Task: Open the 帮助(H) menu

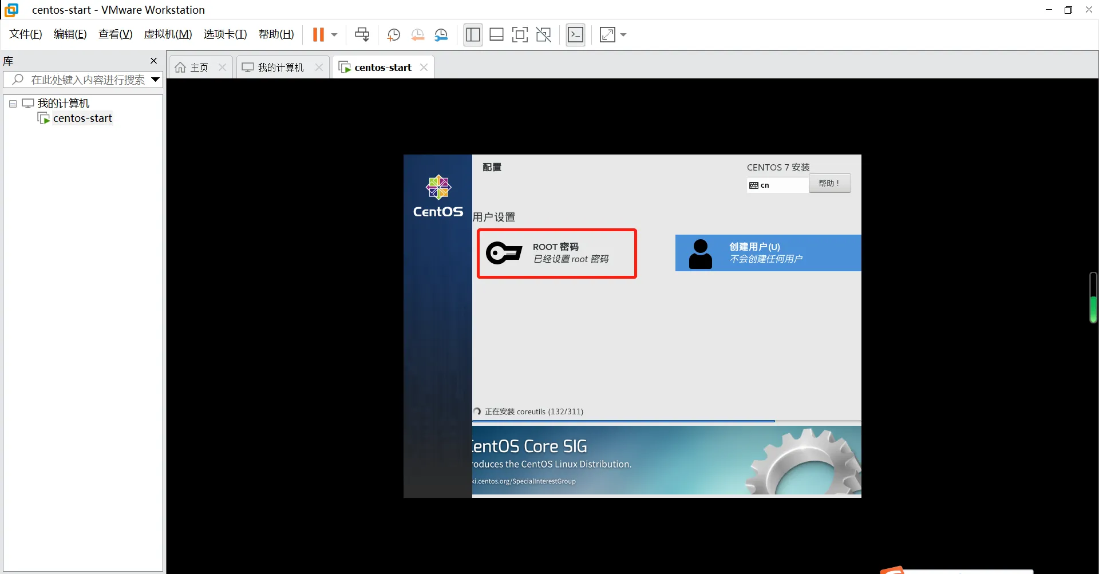Action: (x=276, y=34)
